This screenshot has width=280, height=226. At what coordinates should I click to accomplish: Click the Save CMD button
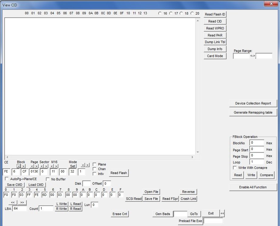point(15,185)
